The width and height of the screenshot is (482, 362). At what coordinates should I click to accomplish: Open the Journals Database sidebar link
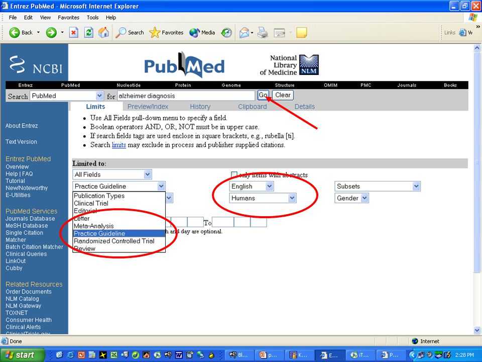point(30,219)
